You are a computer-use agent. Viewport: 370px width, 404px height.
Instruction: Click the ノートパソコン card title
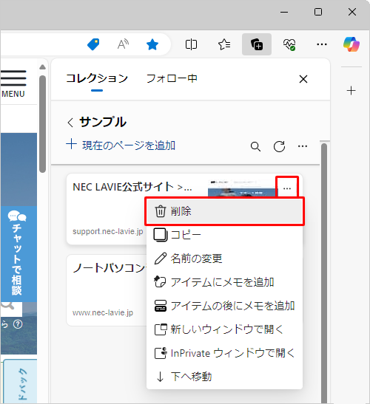(110, 268)
